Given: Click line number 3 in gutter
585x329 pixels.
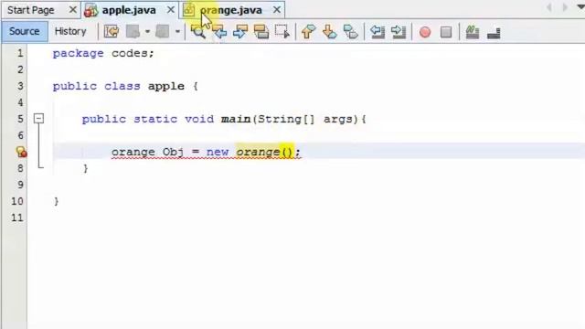Looking at the screenshot, I should [20, 86].
